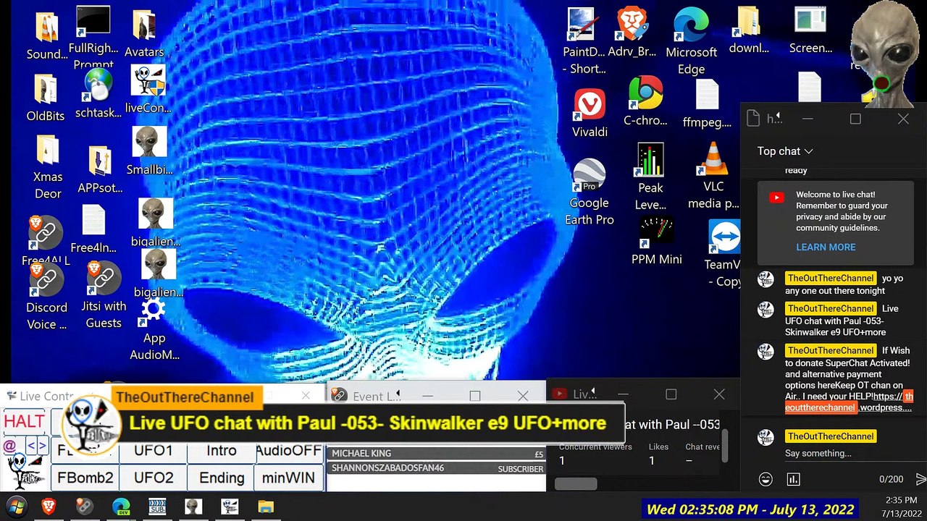This screenshot has height=521, width=927.
Task: Click the Intro button
Action: click(221, 451)
